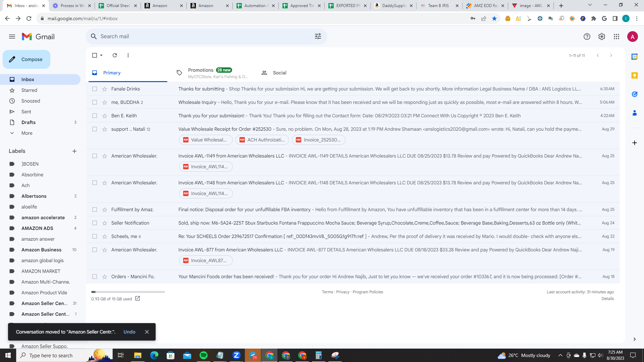644x362 pixels.
Task: Click the storage usage progress bar
Action: point(128,292)
